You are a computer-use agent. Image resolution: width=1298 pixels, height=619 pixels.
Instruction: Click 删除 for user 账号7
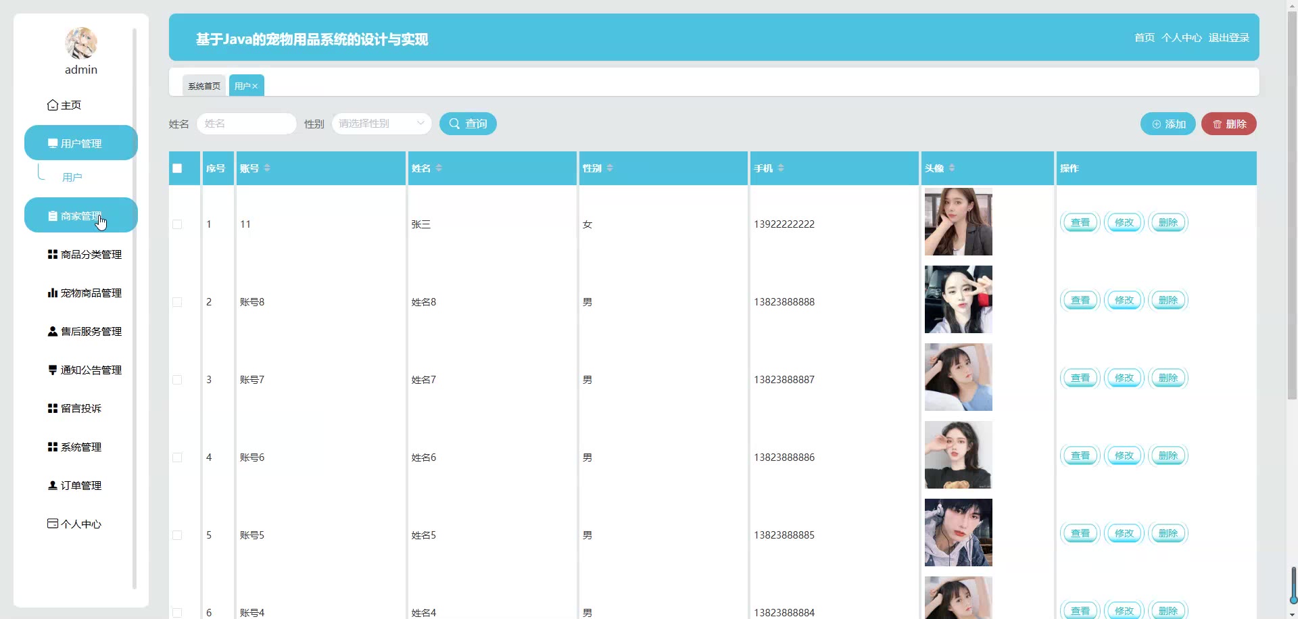[x=1168, y=378]
